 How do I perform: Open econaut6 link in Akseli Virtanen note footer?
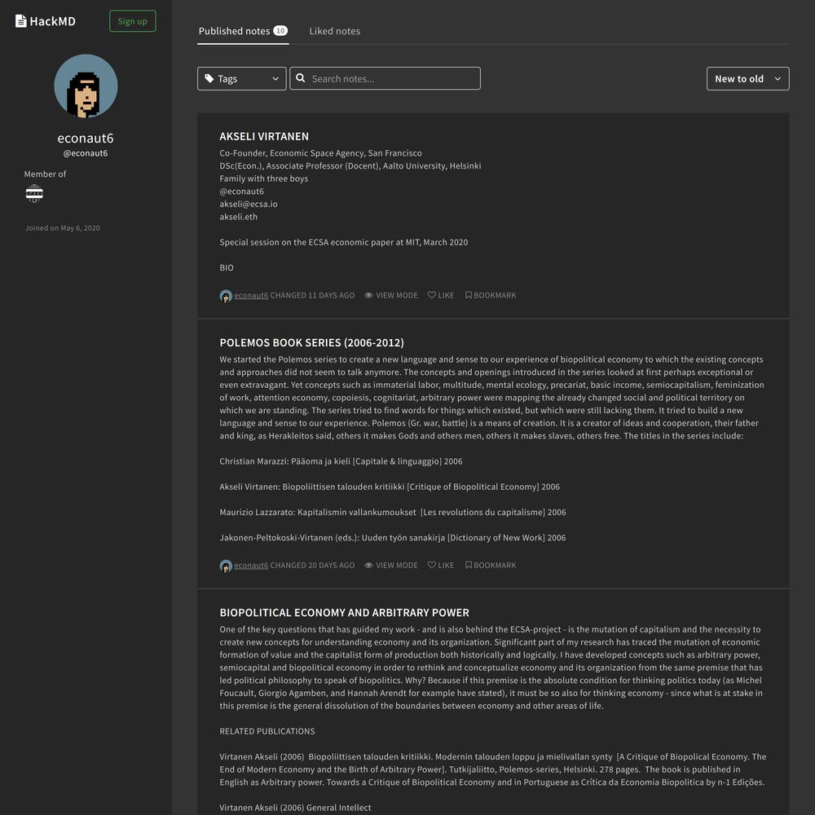coord(251,295)
